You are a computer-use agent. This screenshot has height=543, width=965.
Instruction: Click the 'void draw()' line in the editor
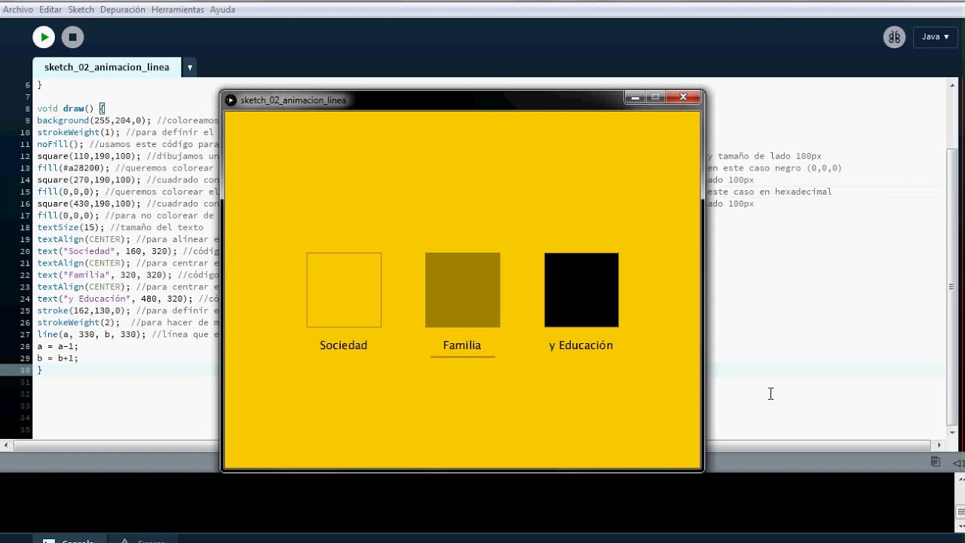(x=71, y=109)
